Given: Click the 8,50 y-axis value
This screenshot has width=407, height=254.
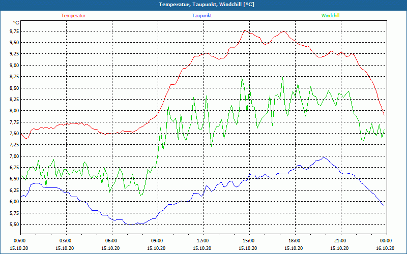Looking at the screenshot, I should click(x=14, y=88).
